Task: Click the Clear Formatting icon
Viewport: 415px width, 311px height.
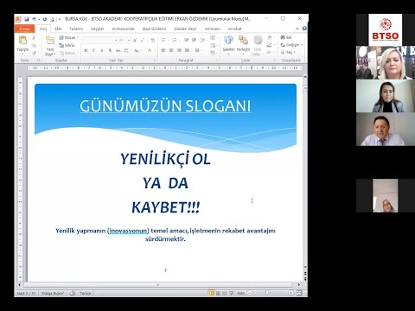Action: click(153, 41)
